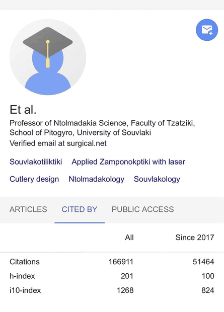Click the All column header
This screenshot has height=312, width=224.
(129, 238)
